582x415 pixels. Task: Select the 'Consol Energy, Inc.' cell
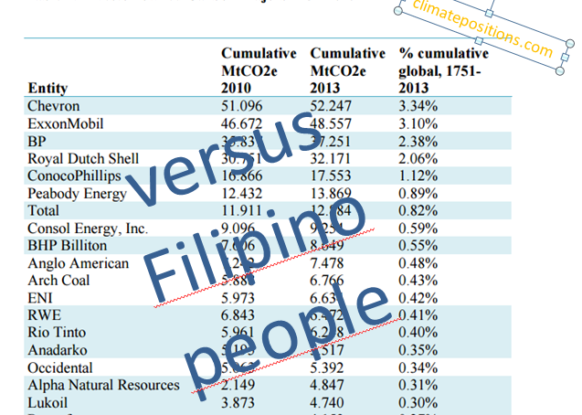click(88, 229)
